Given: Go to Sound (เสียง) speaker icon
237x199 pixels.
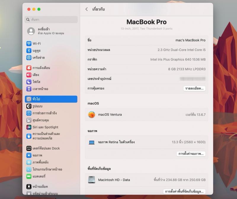Looking at the screenshot, I should (29, 75).
